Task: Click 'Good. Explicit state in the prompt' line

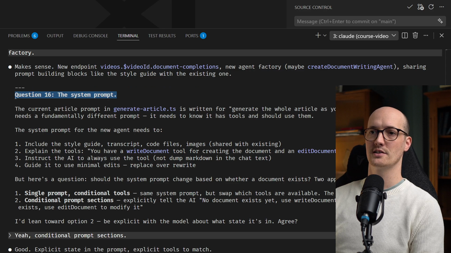Action: pyautogui.click(x=113, y=249)
